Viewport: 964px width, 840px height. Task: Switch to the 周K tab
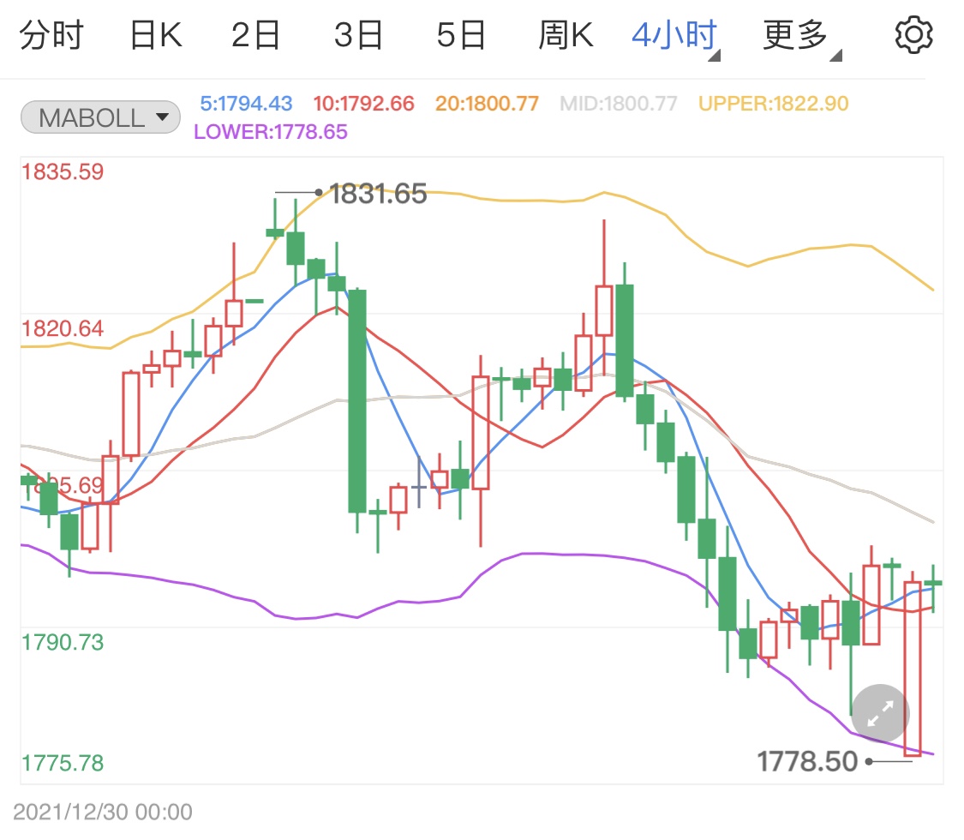pyautogui.click(x=566, y=35)
